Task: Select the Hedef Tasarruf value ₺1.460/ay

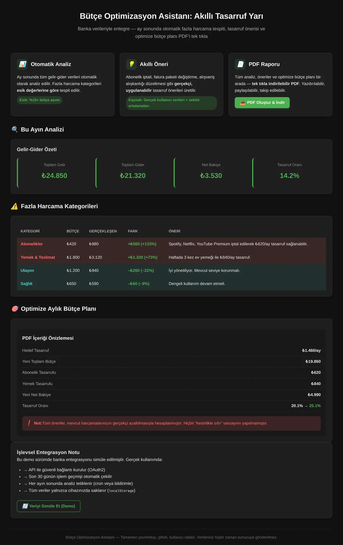Action: pyautogui.click(x=311, y=350)
